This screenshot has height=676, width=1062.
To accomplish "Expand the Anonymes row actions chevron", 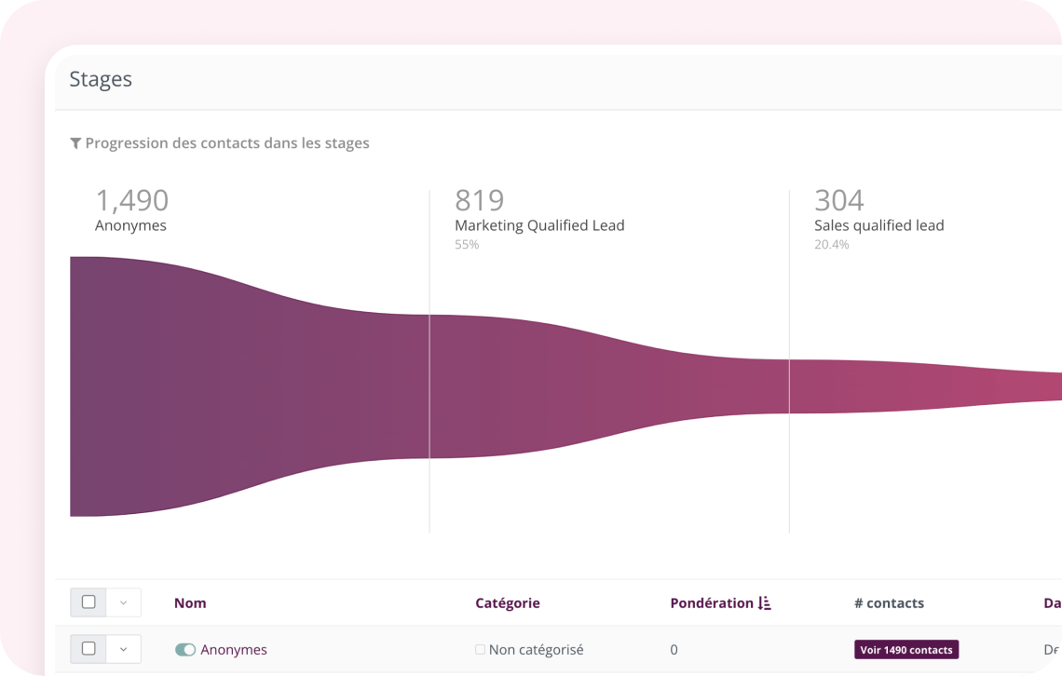I will tap(123, 649).
